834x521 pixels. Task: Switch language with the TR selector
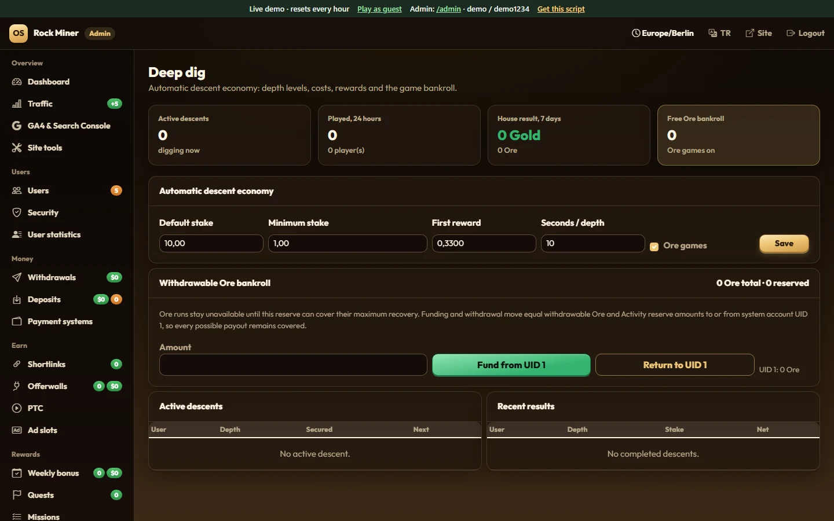click(719, 33)
